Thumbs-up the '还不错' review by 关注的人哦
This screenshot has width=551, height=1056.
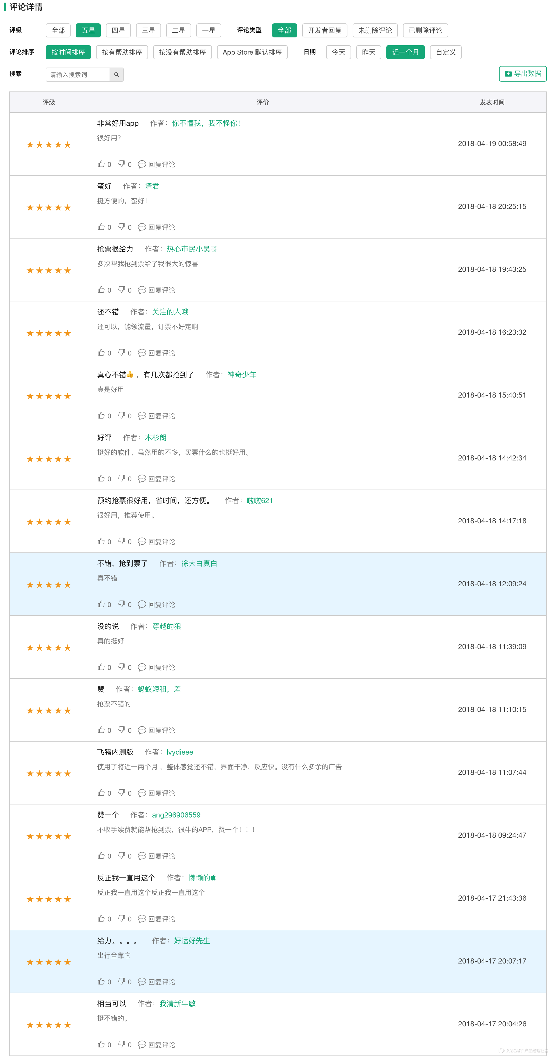tap(101, 353)
